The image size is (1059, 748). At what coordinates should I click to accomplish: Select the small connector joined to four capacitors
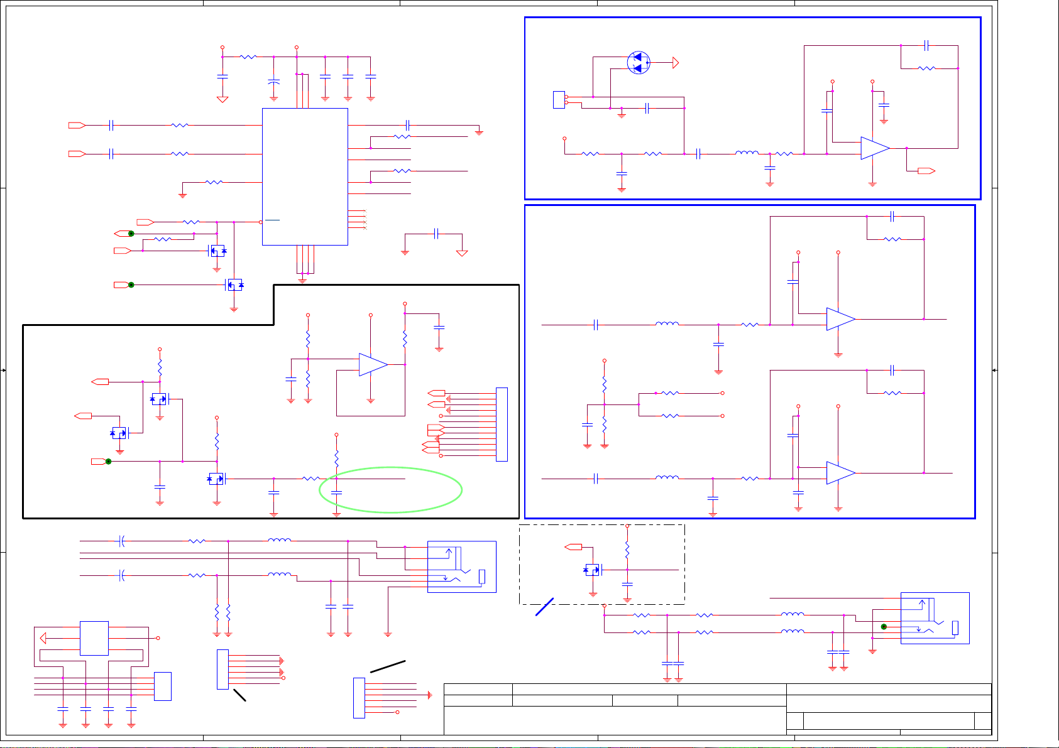pos(162,686)
